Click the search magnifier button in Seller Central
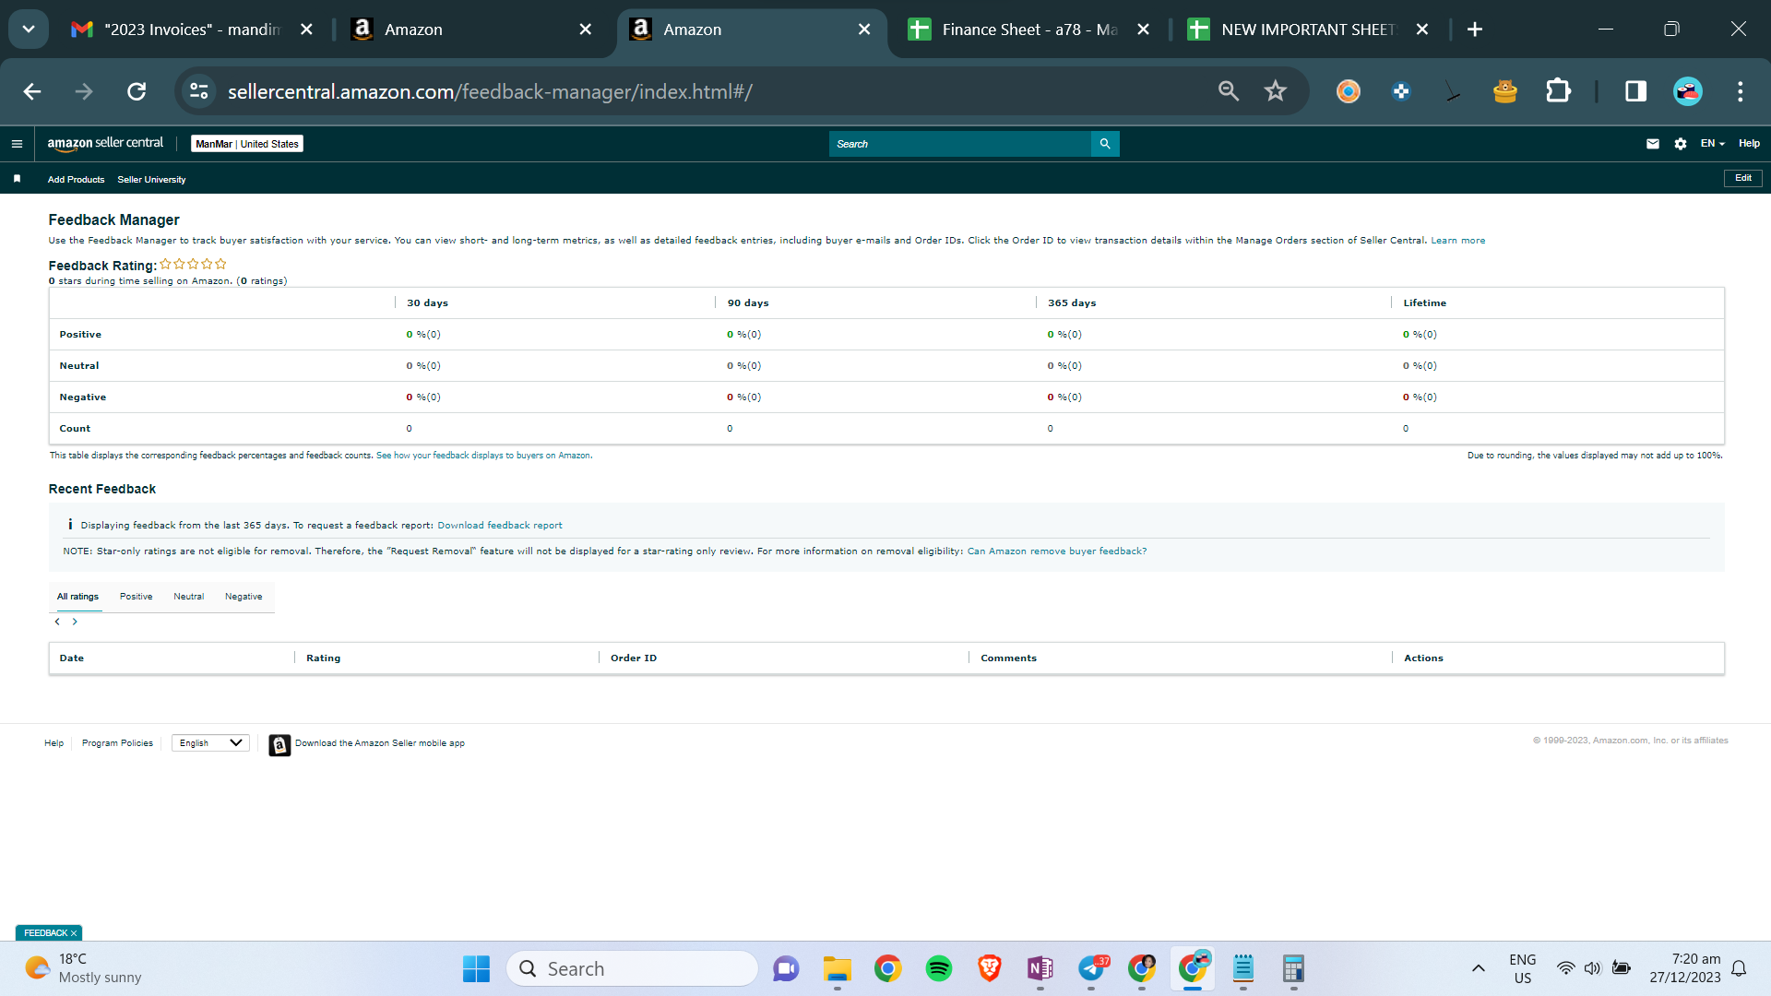Image resolution: width=1771 pixels, height=996 pixels. [1105, 144]
